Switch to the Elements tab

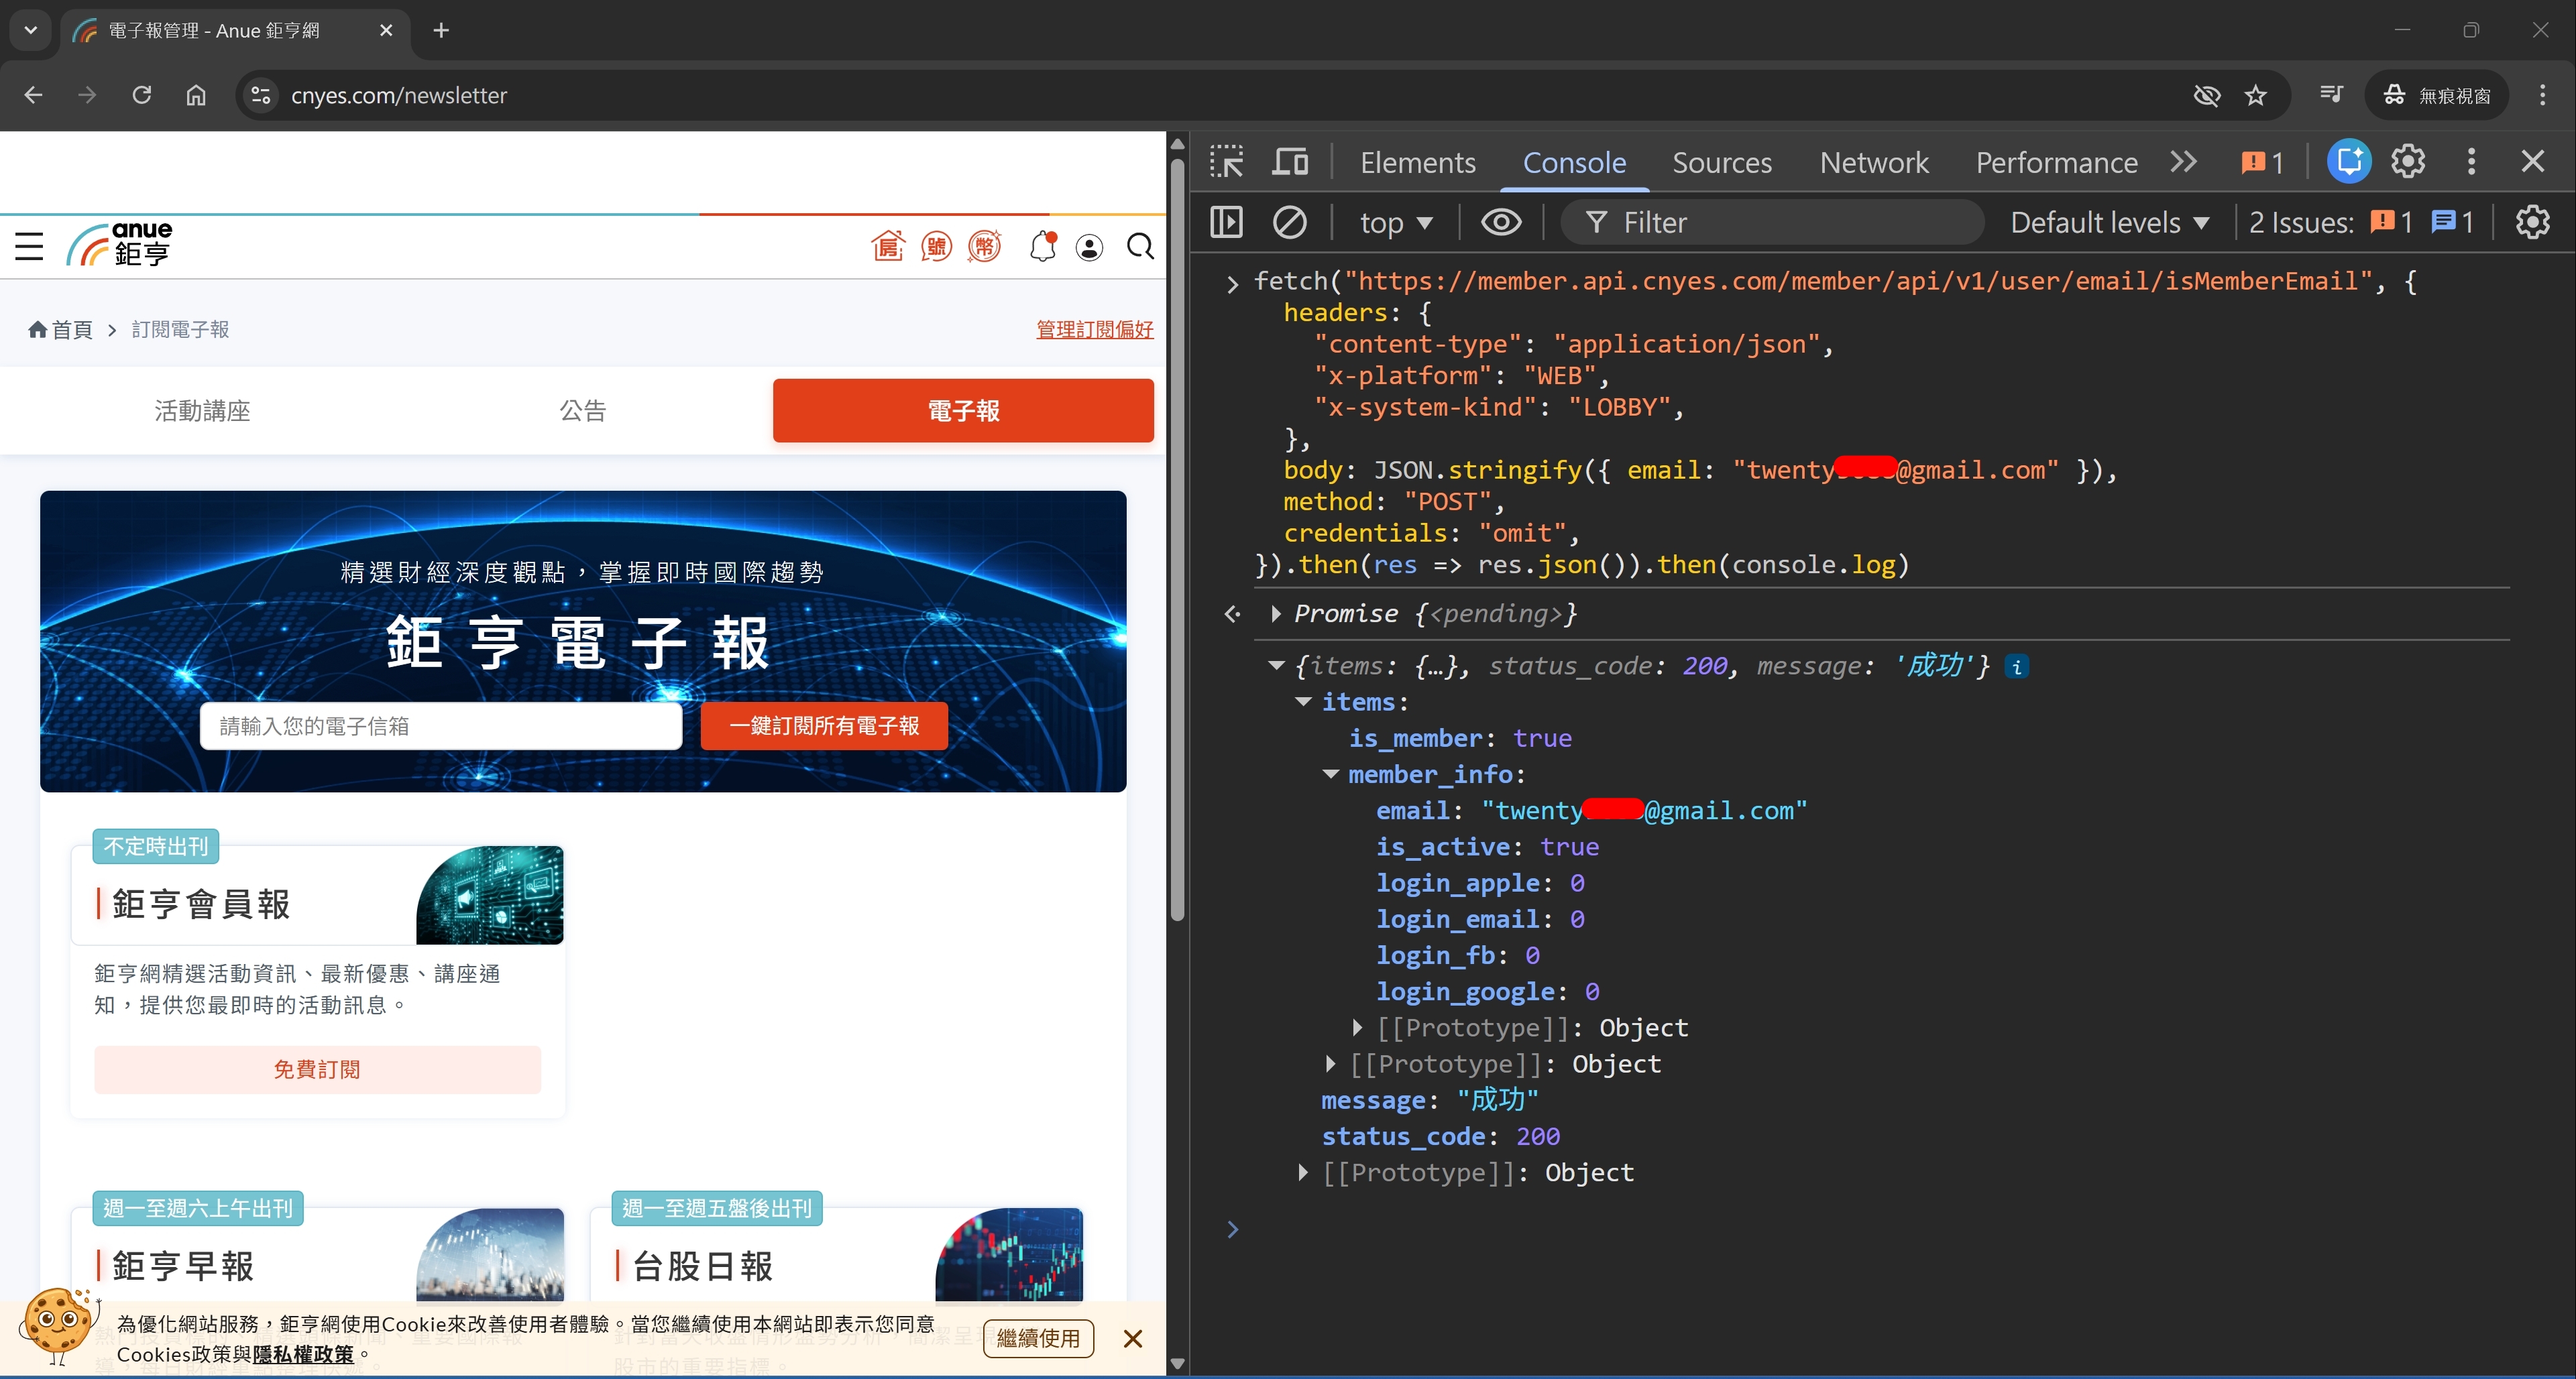[x=1417, y=162]
